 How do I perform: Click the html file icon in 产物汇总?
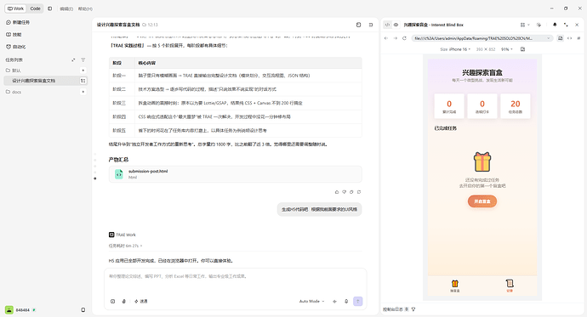(118, 174)
